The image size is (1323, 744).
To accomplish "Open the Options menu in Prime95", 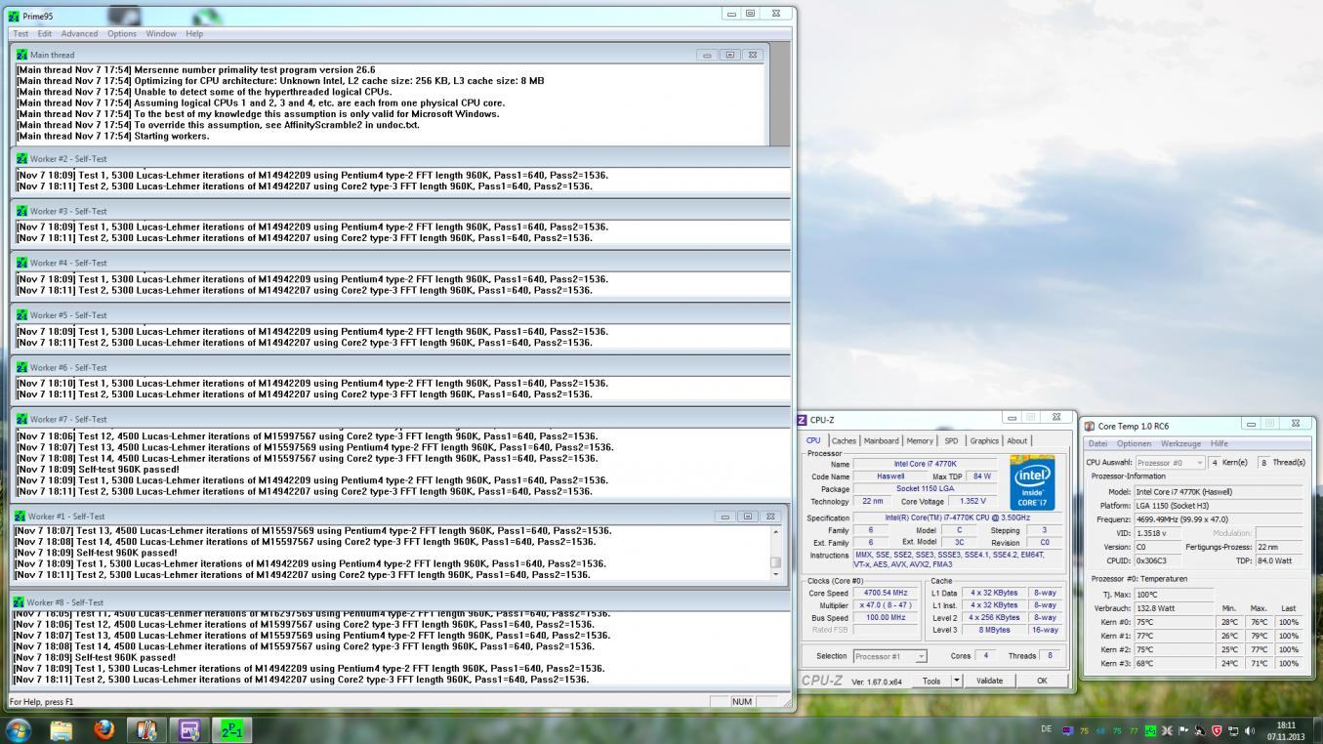I will [122, 33].
